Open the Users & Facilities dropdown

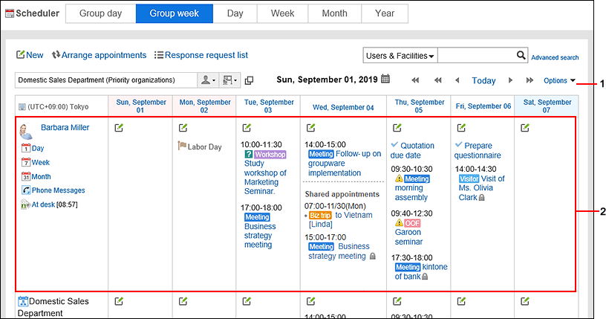400,56
